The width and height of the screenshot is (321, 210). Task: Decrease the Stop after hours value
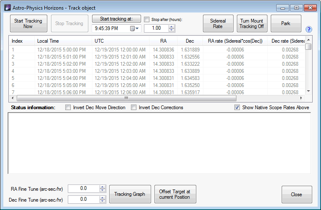tap(172, 30)
